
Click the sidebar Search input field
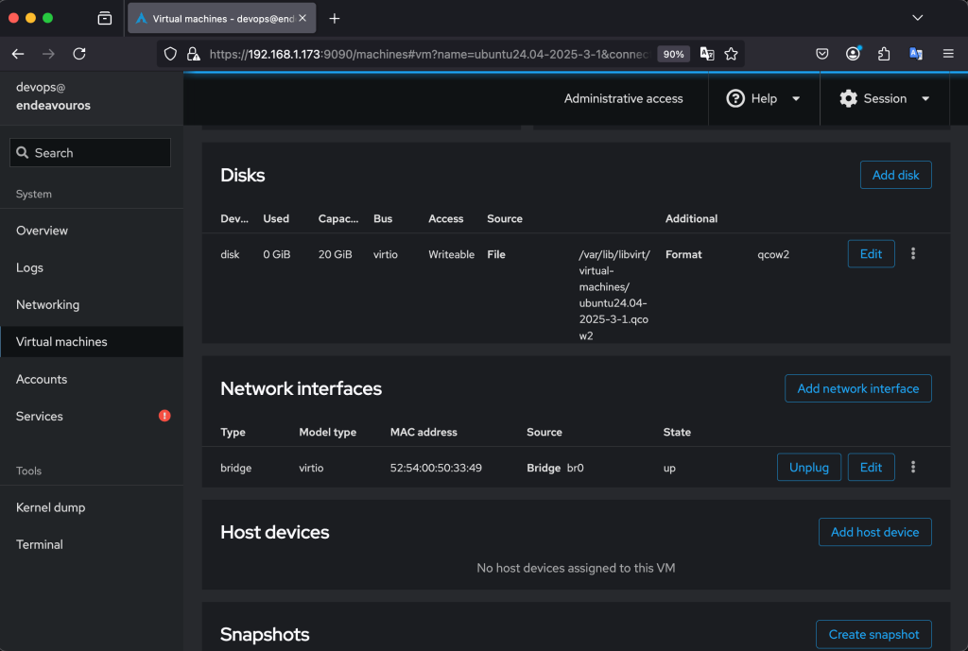click(91, 153)
